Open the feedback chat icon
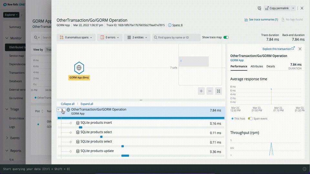 coord(259,8)
